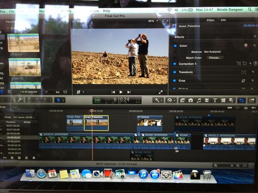Click the timeline playhead marker
Viewport: 258px width, 193px height.
92,111
